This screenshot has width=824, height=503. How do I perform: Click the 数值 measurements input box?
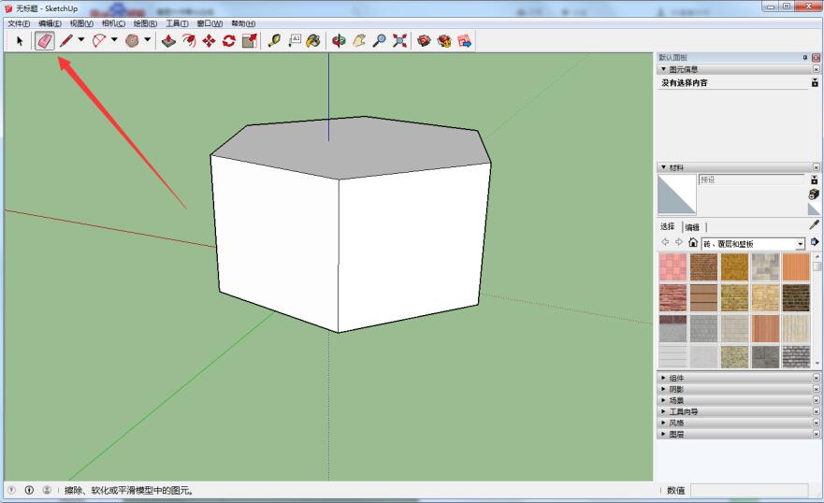(748, 490)
